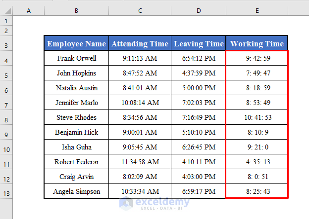
Task: Select the Jennifer Marlo cell
Action: [76, 103]
